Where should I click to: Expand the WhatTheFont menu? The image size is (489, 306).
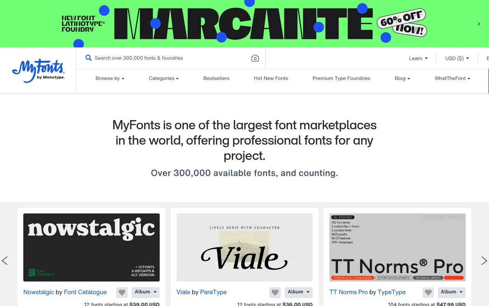pos(452,78)
